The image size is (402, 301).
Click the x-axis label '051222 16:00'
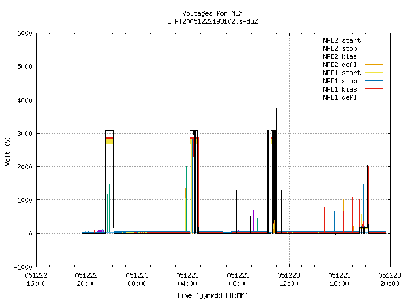tap(36, 280)
